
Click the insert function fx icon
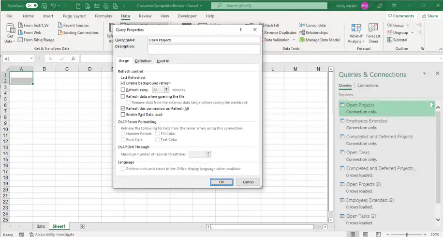tap(73, 59)
